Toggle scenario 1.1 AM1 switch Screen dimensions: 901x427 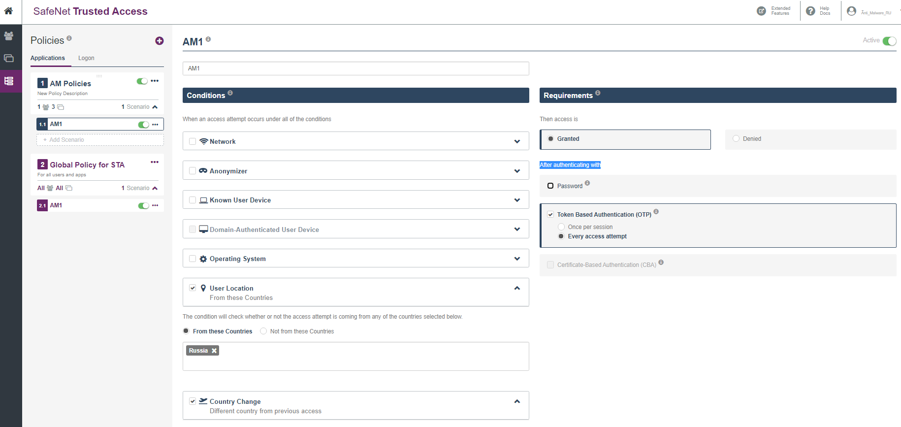tap(144, 125)
